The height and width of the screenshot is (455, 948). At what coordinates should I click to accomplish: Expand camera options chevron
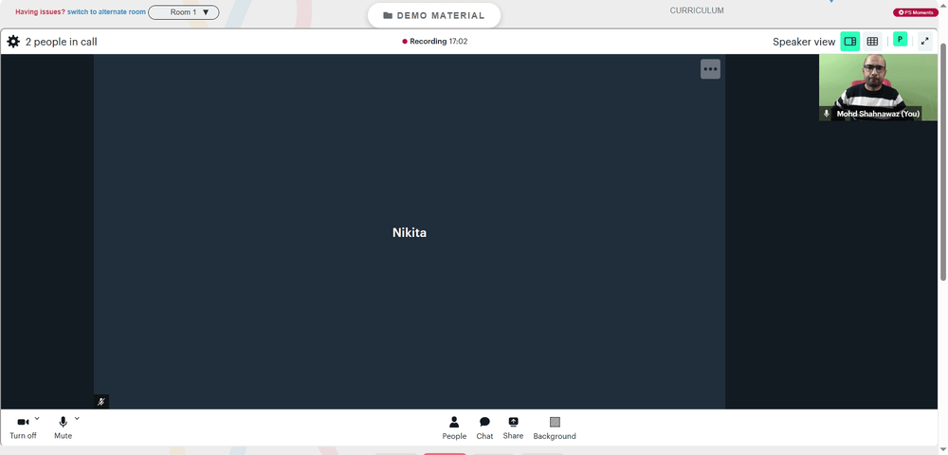pos(37,418)
